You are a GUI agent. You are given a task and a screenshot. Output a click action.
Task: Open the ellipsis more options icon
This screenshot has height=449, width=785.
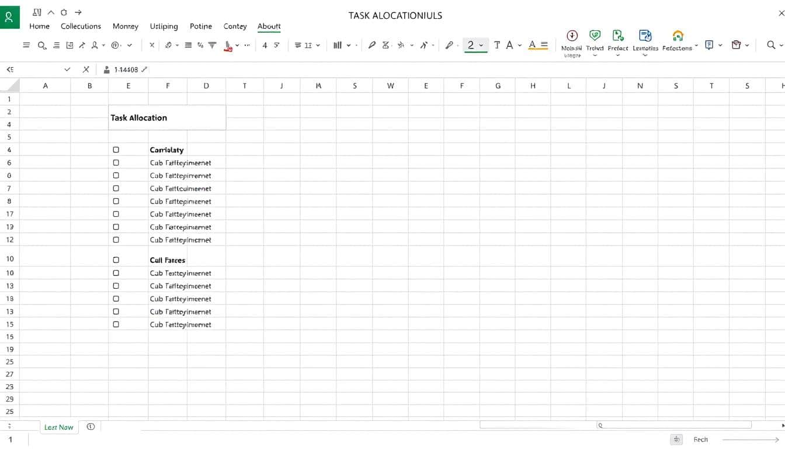[x=246, y=45]
